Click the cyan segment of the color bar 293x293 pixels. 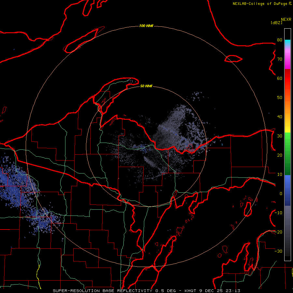pos(287,43)
